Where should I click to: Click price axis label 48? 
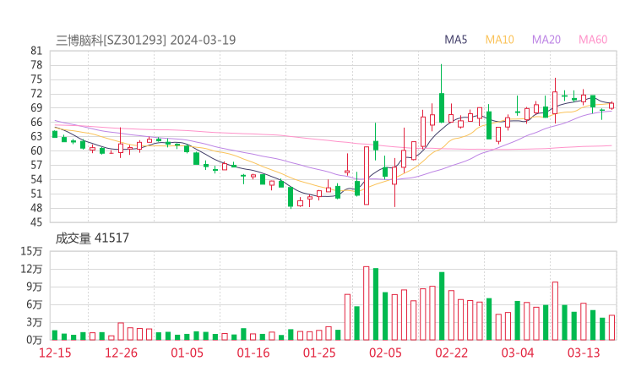point(35,208)
